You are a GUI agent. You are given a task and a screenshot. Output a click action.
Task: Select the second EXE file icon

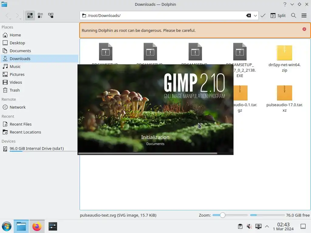[x=150, y=52]
